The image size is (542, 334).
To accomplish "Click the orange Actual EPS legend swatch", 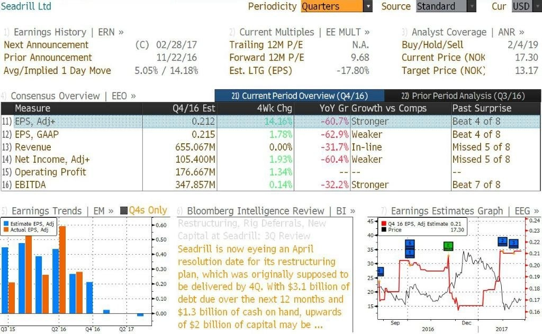I will pyautogui.click(x=6, y=230).
